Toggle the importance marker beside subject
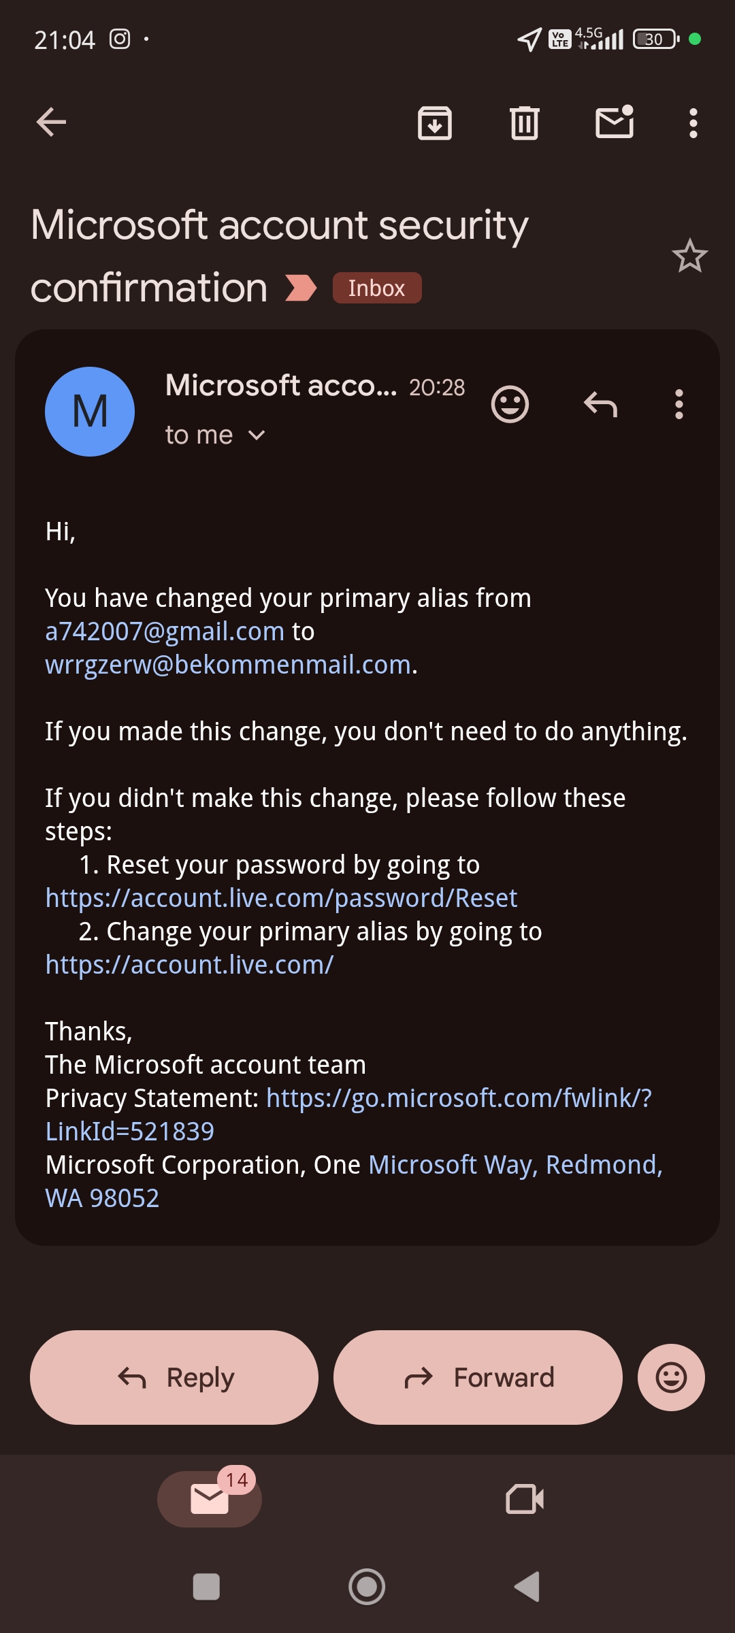This screenshot has height=1633, width=735. click(301, 288)
